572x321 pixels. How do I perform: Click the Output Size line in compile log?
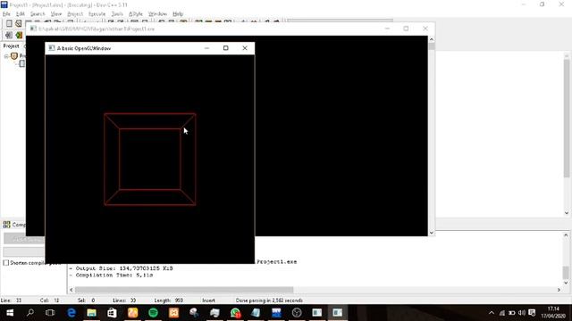coord(122,268)
